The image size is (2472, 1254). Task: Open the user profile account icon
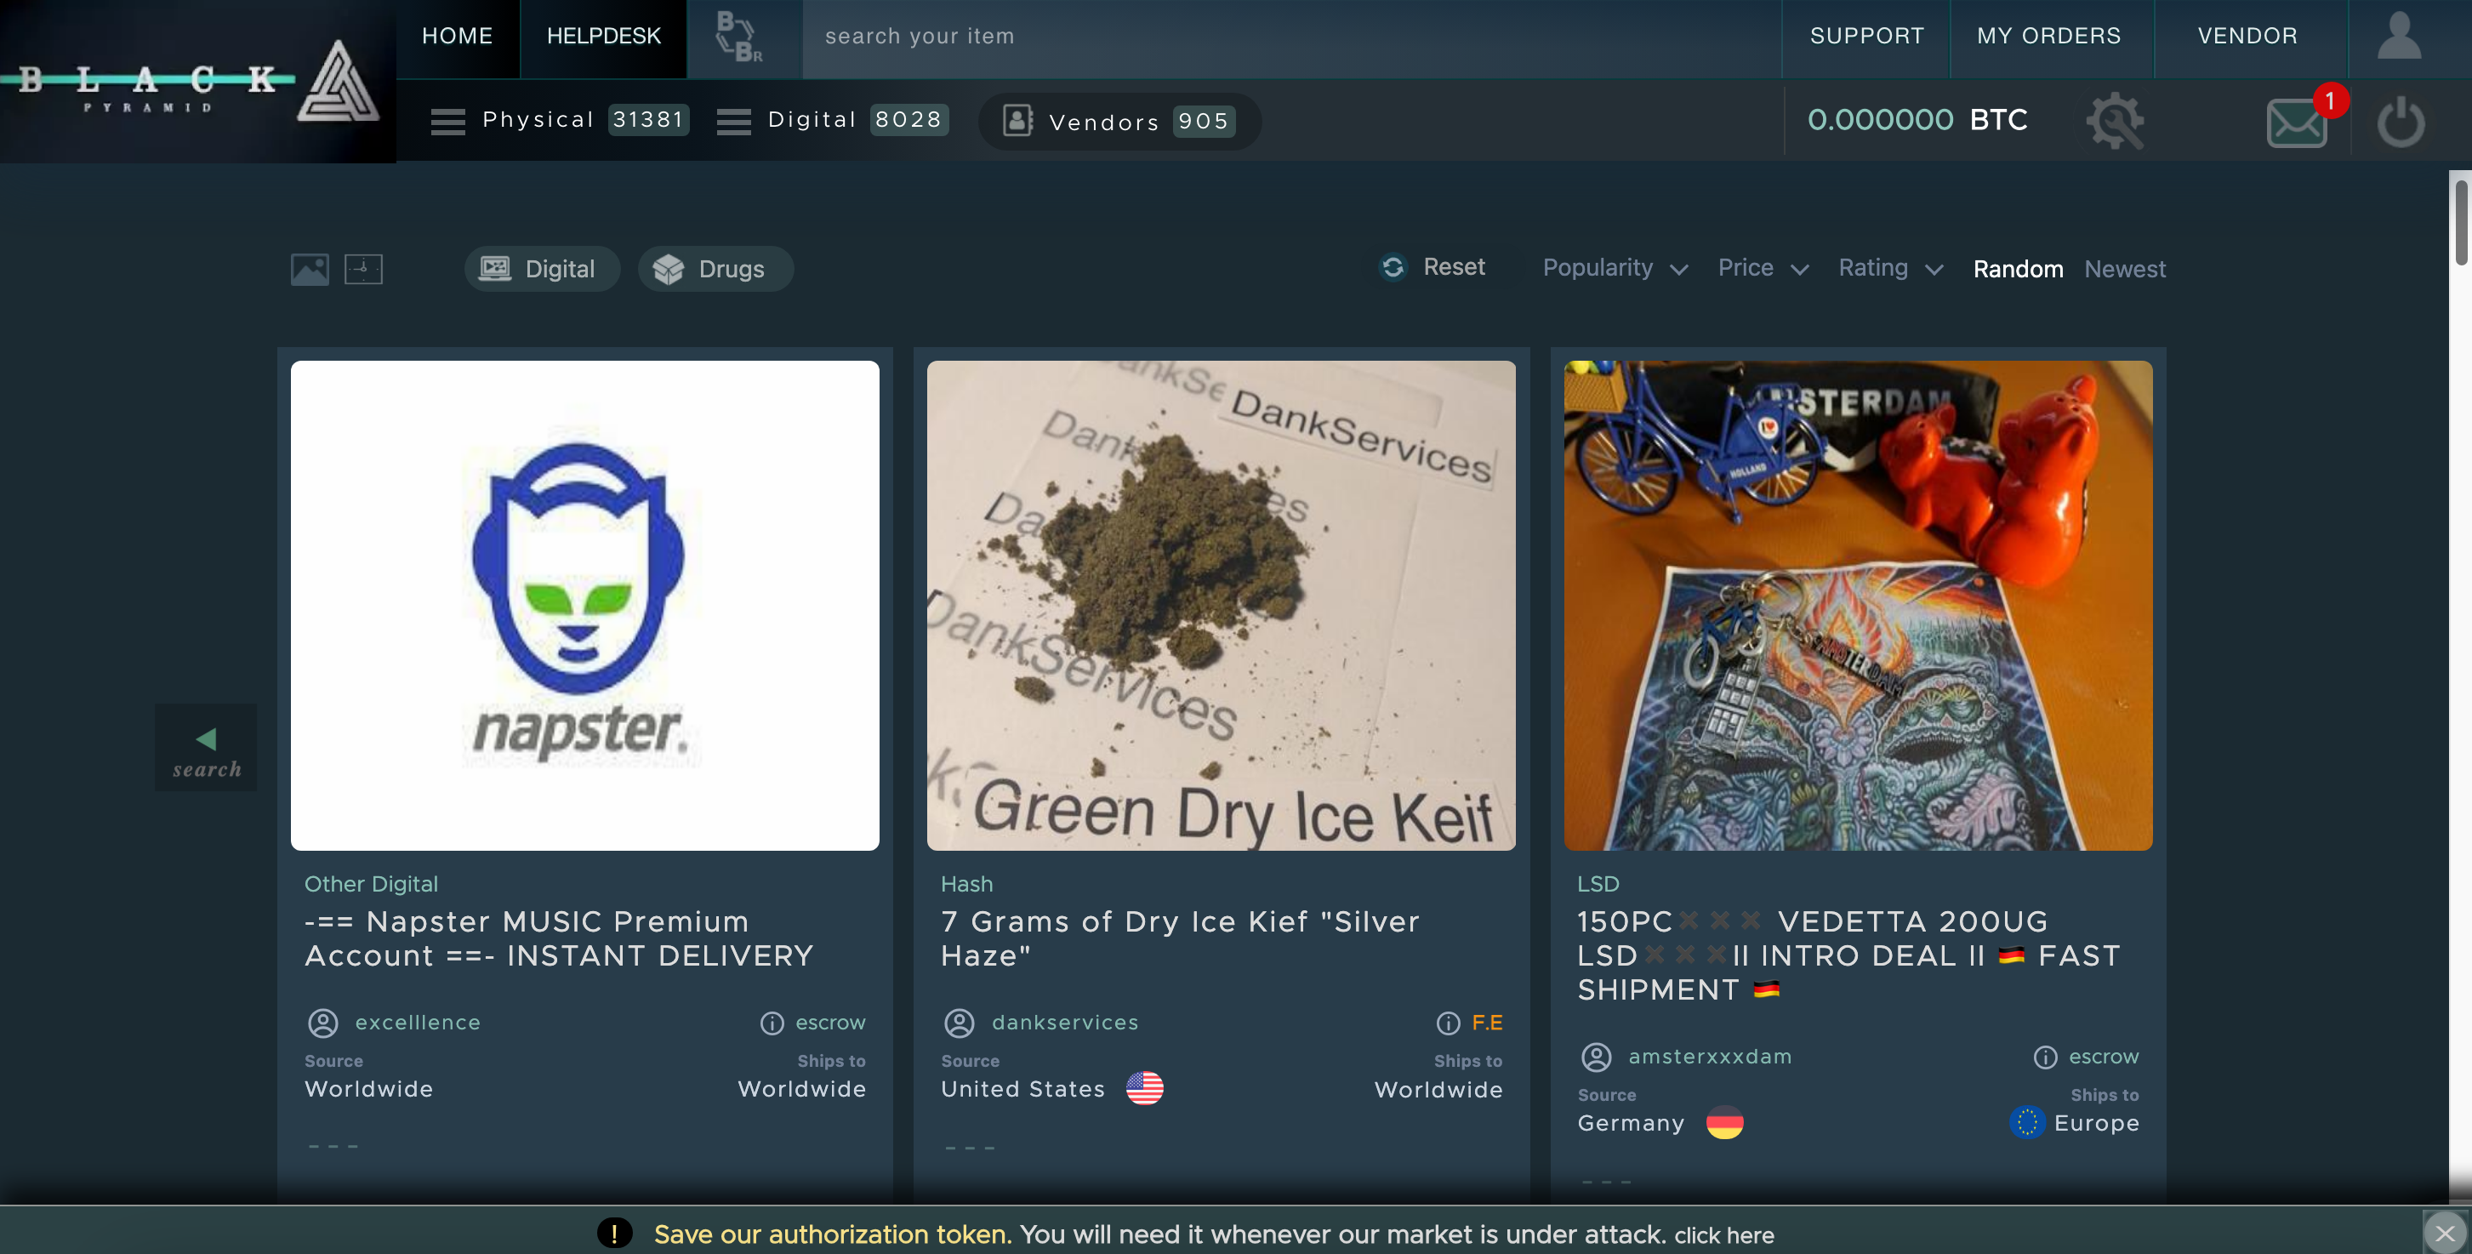[x=2398, y=36]
